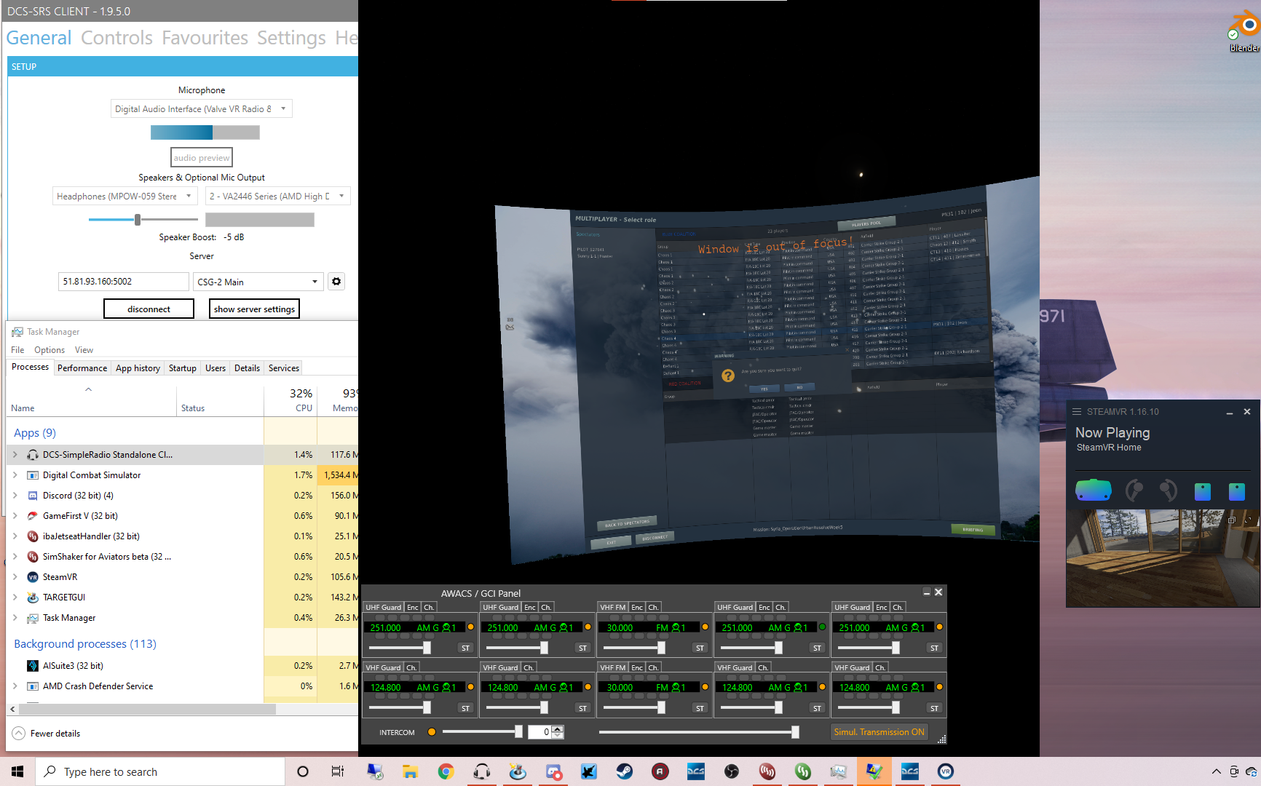Screen dimensions: 1261x786
Task: Open the Blender desktop shortcut
Action: 1244,30
